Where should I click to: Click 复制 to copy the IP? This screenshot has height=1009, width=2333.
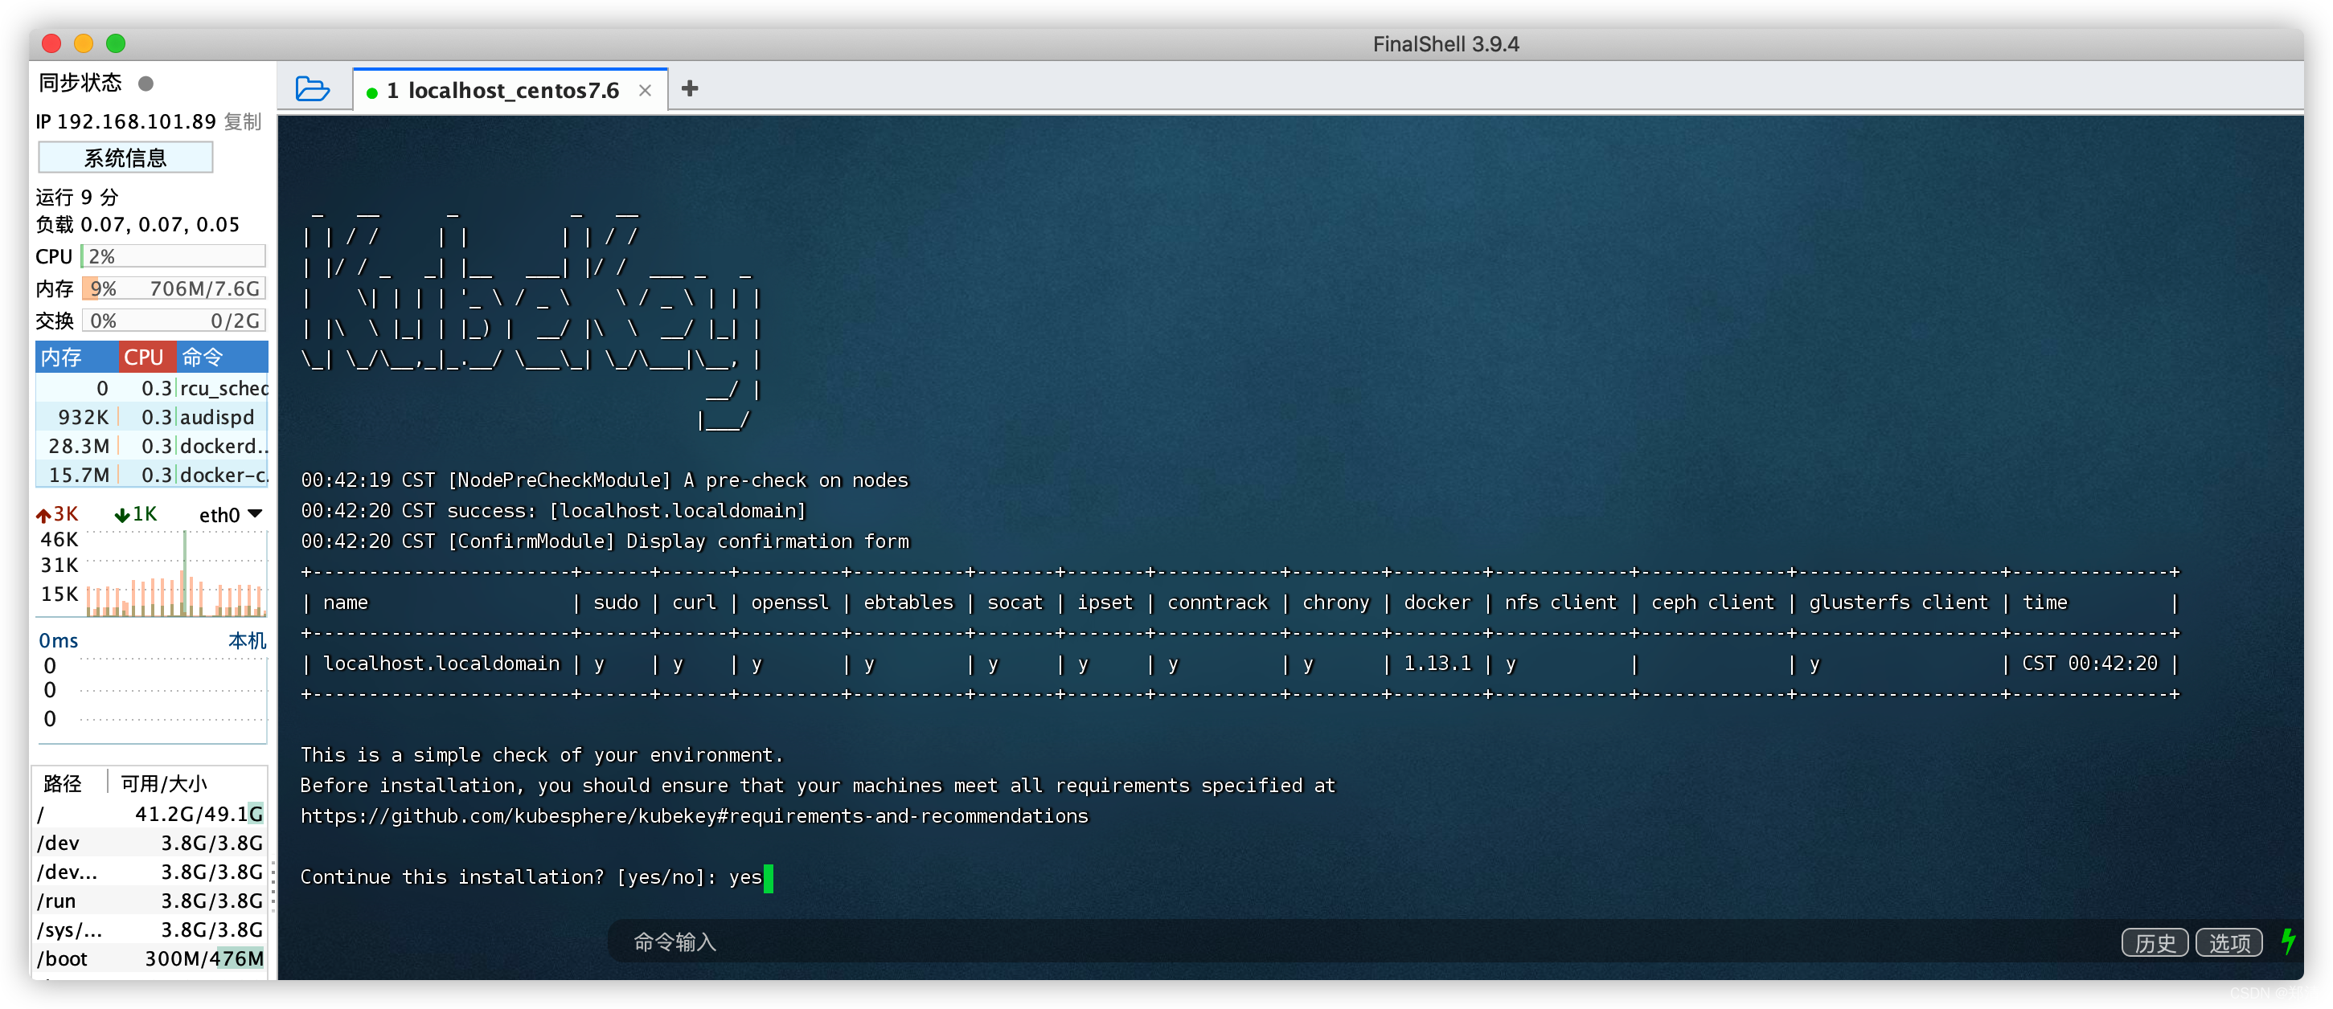coord(242,121)
